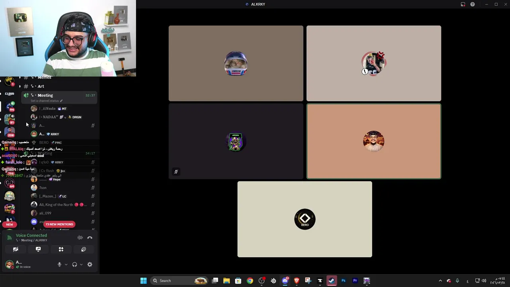Screen dimensions: 510x287
Task: Show hidden system tray icons
Action: tap(440, 281)
